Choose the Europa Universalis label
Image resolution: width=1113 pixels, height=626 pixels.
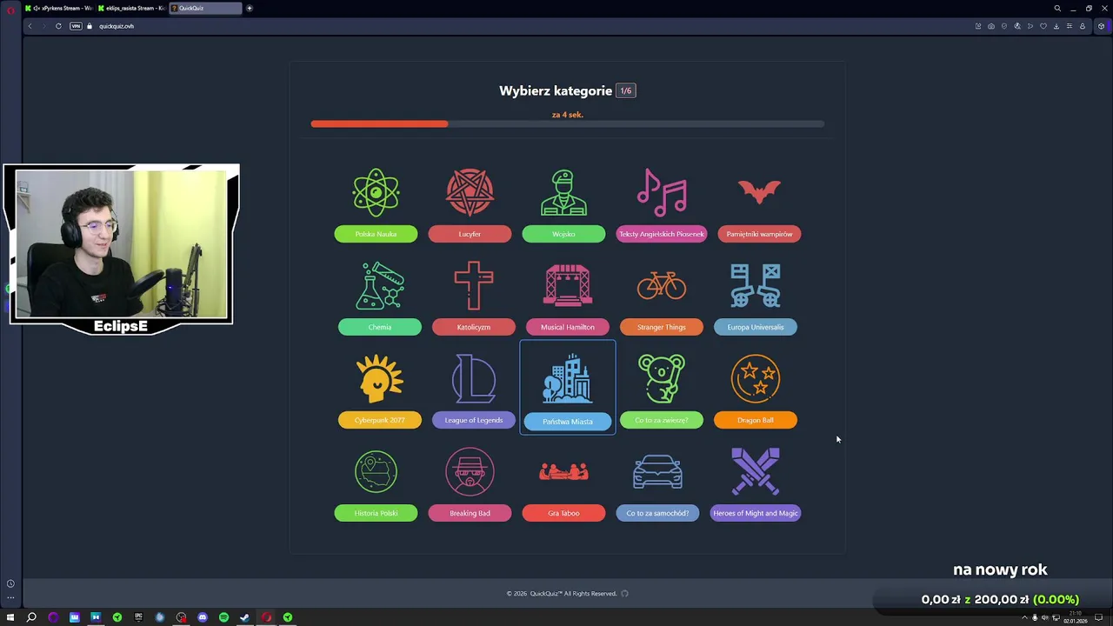[x=756, y=327]
